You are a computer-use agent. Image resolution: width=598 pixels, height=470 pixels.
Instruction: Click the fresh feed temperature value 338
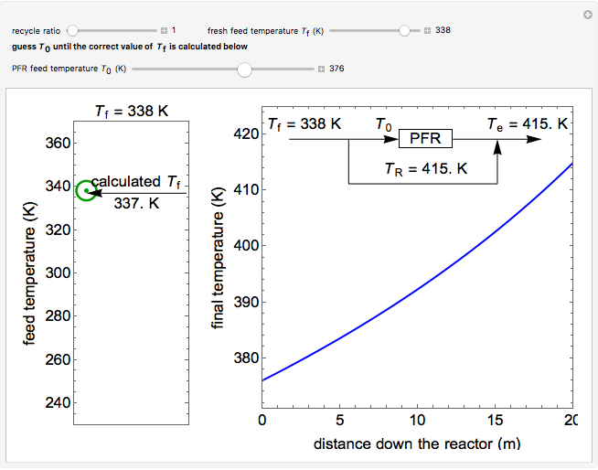(x=443, y=30)
